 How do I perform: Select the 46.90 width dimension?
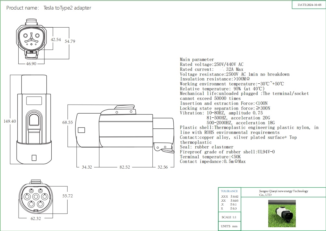point(31,64)
